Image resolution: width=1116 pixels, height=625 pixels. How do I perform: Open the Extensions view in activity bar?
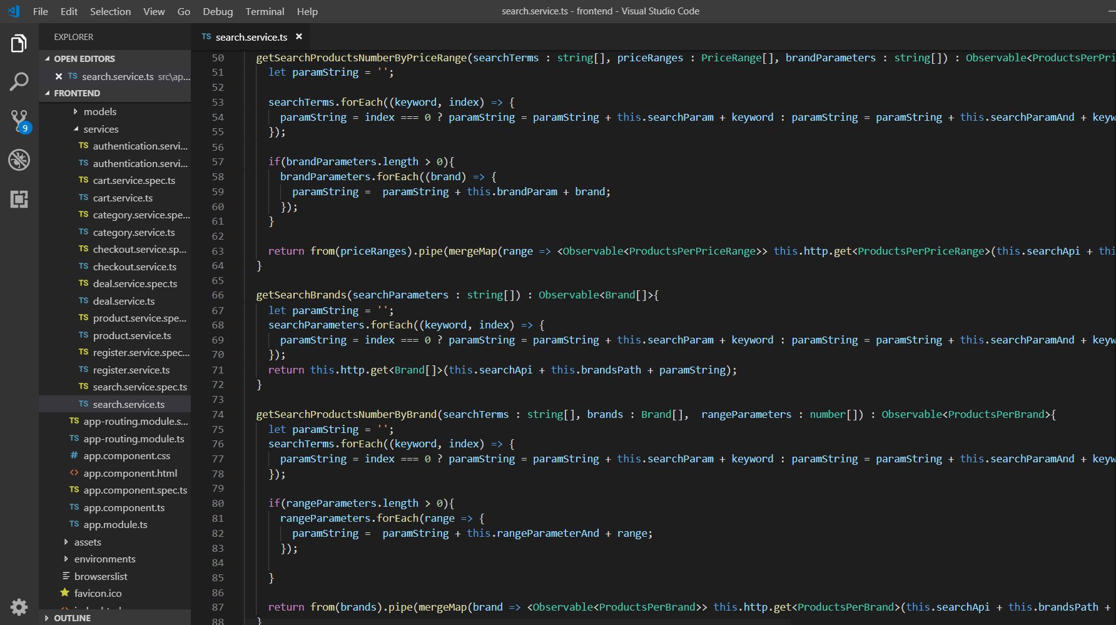(19, 200)
